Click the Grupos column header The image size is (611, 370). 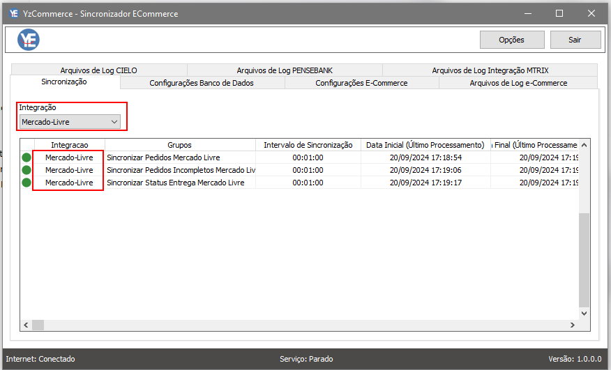pyautogui.click(x=180, y=145)
